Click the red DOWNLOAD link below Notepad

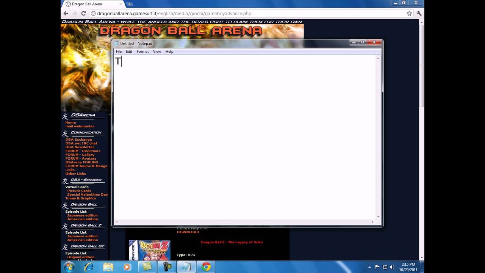click(x=188, y=232)
